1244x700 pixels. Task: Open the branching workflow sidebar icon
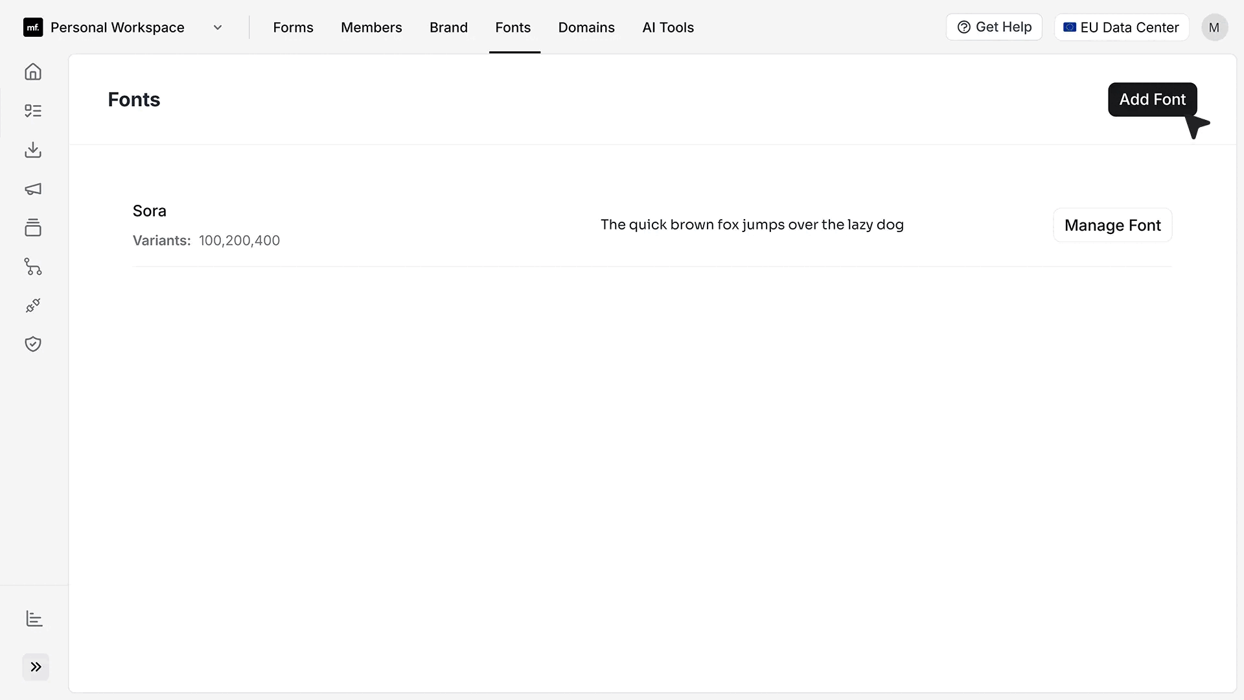33,266
